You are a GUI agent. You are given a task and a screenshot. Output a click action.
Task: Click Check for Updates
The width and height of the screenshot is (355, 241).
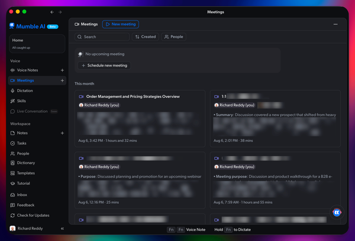33,215
